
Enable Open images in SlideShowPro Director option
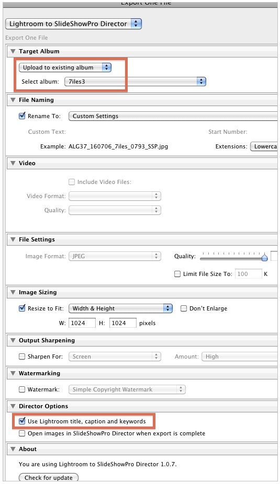(22, 433)
